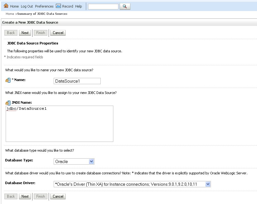The image size is (257, 204).
Task: Click the Home breadcrumb link
Action: click(9, 14)
